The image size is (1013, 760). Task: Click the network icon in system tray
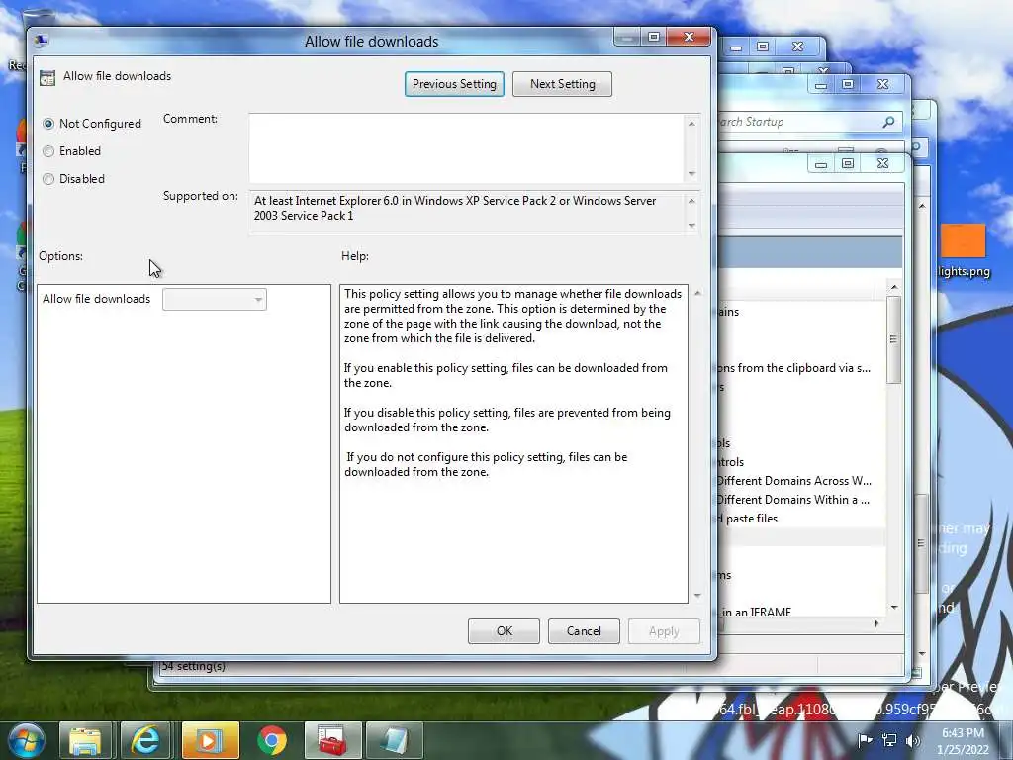click(889, 740)
